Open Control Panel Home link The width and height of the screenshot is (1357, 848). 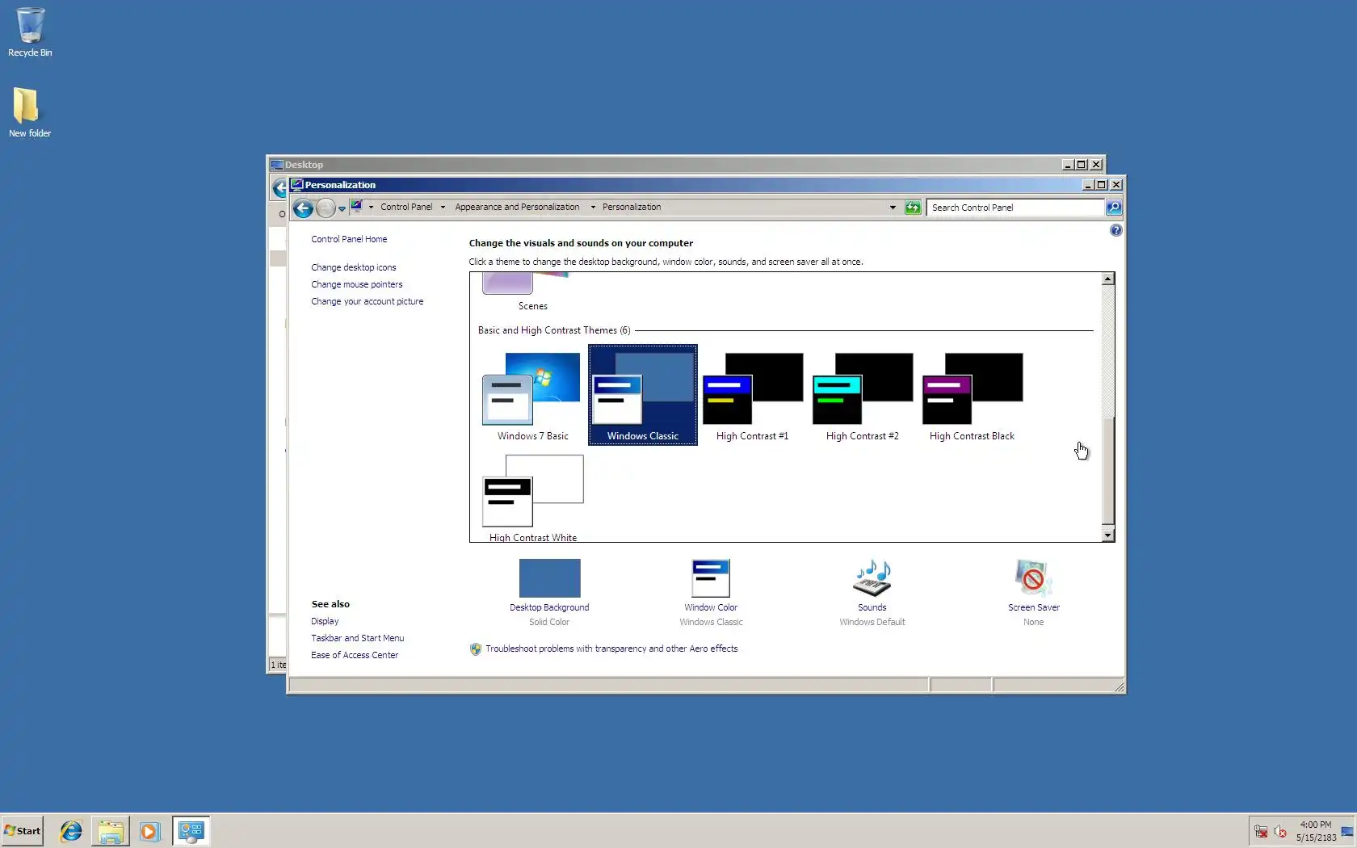[x=349, y=240]
